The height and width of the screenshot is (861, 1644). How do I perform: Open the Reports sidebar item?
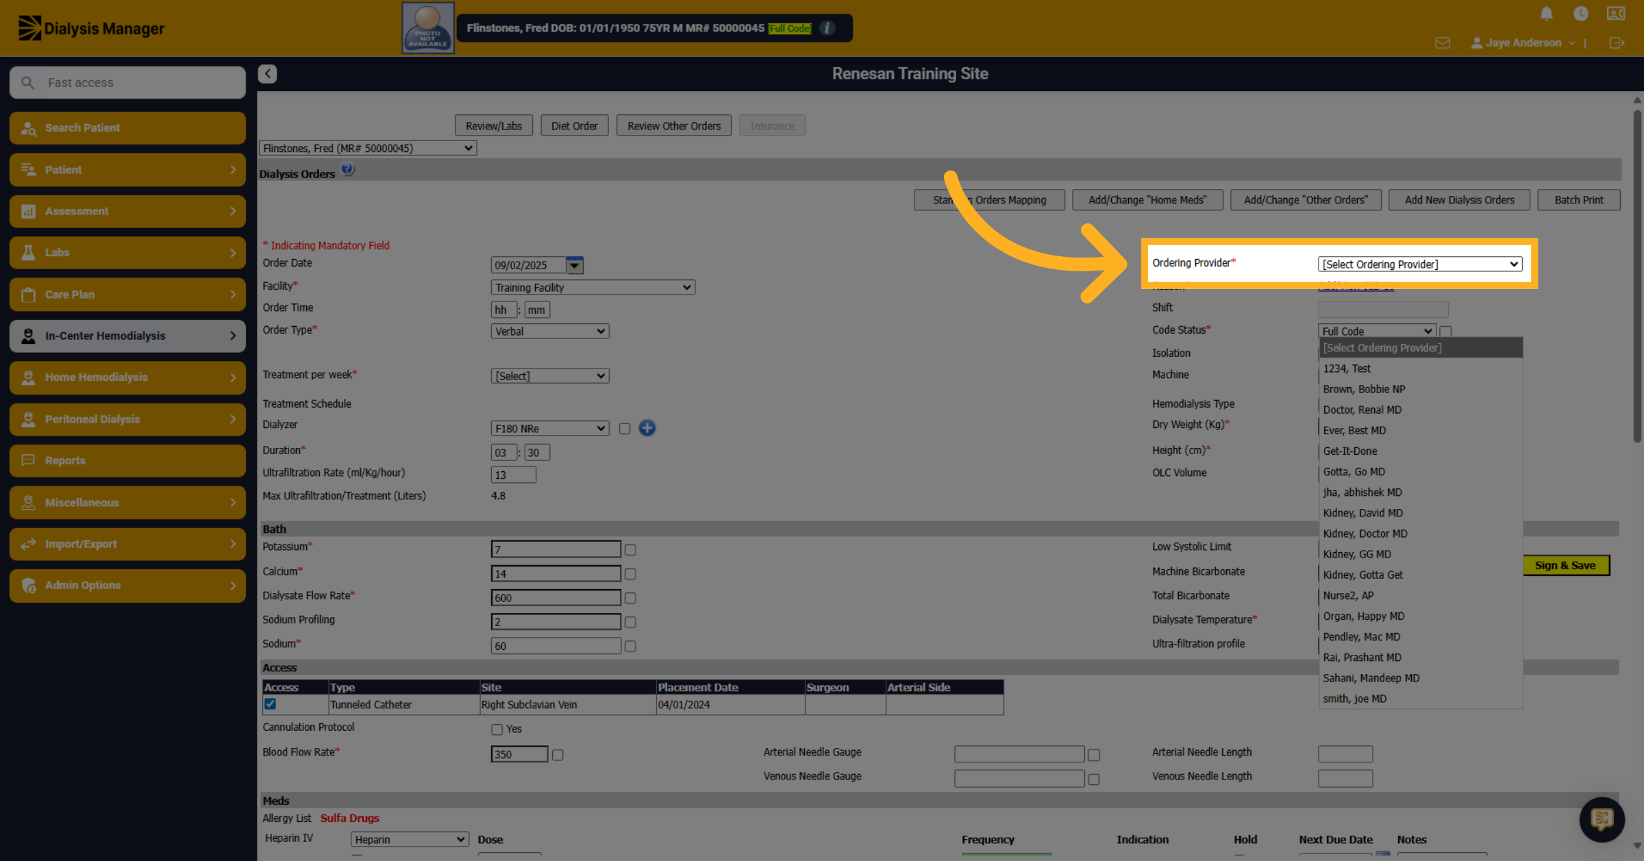[127, 460]
